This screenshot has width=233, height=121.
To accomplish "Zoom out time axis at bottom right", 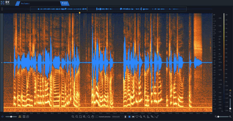I will click(216, 117).
